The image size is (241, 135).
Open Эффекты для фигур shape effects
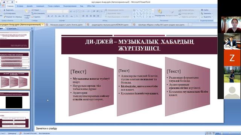tap(188, 17)
